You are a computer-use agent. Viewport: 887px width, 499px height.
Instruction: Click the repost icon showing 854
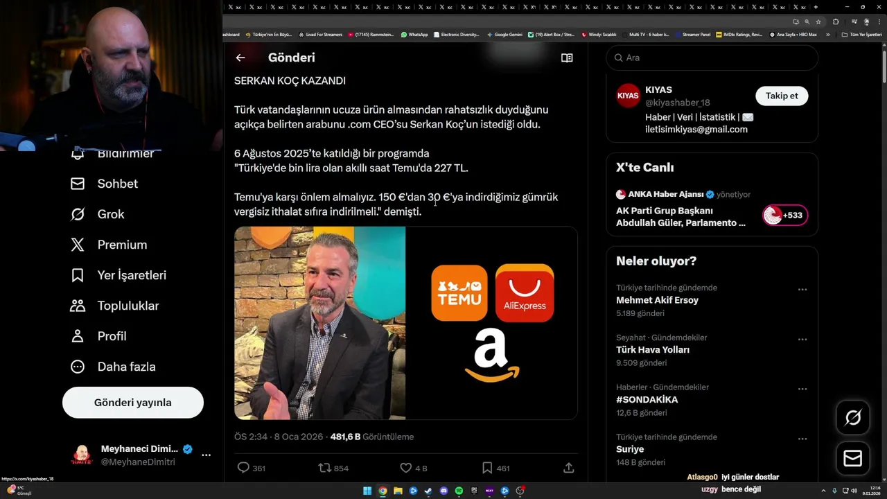click(x=324, y=468)
